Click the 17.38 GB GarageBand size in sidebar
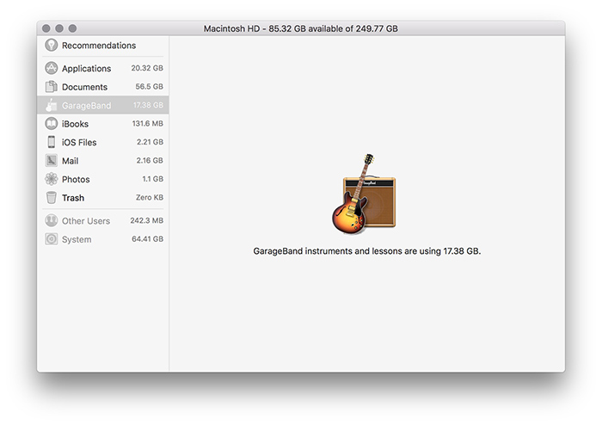 pyautogui.click(x=148, y=105)
